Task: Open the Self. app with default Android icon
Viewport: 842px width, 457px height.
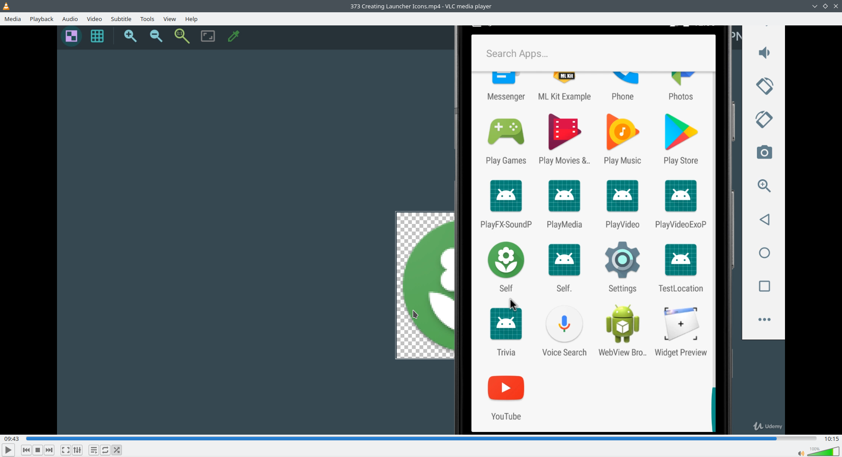Action: pyautogui.click(x=564, y=267)
